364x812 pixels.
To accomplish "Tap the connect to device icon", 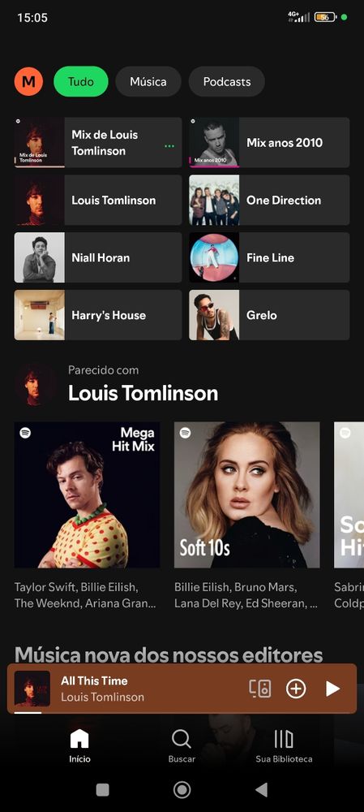I will click(260, 689).
